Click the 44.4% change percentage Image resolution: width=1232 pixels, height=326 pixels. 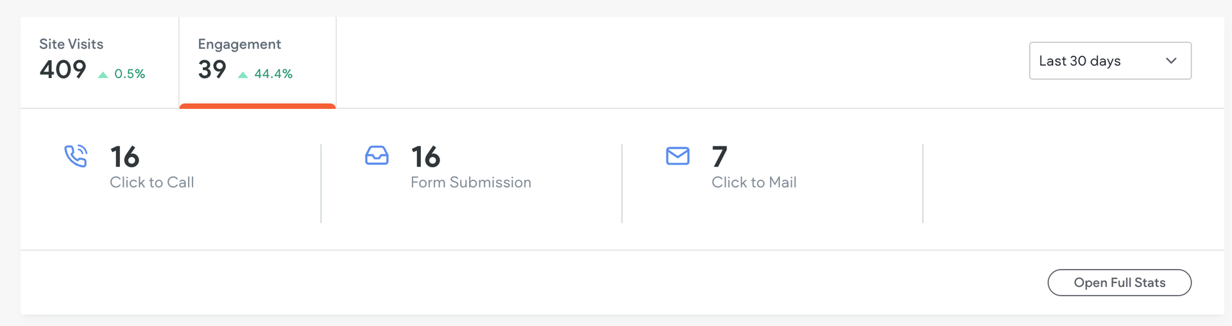point(273,74)
